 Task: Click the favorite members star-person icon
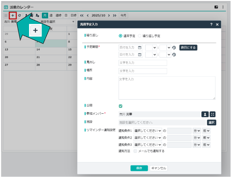pyautogui.click(x=38, y=15)
